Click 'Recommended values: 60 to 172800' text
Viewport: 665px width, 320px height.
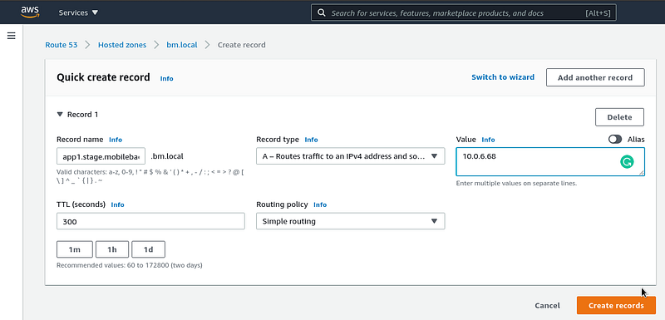coord(130,265)
